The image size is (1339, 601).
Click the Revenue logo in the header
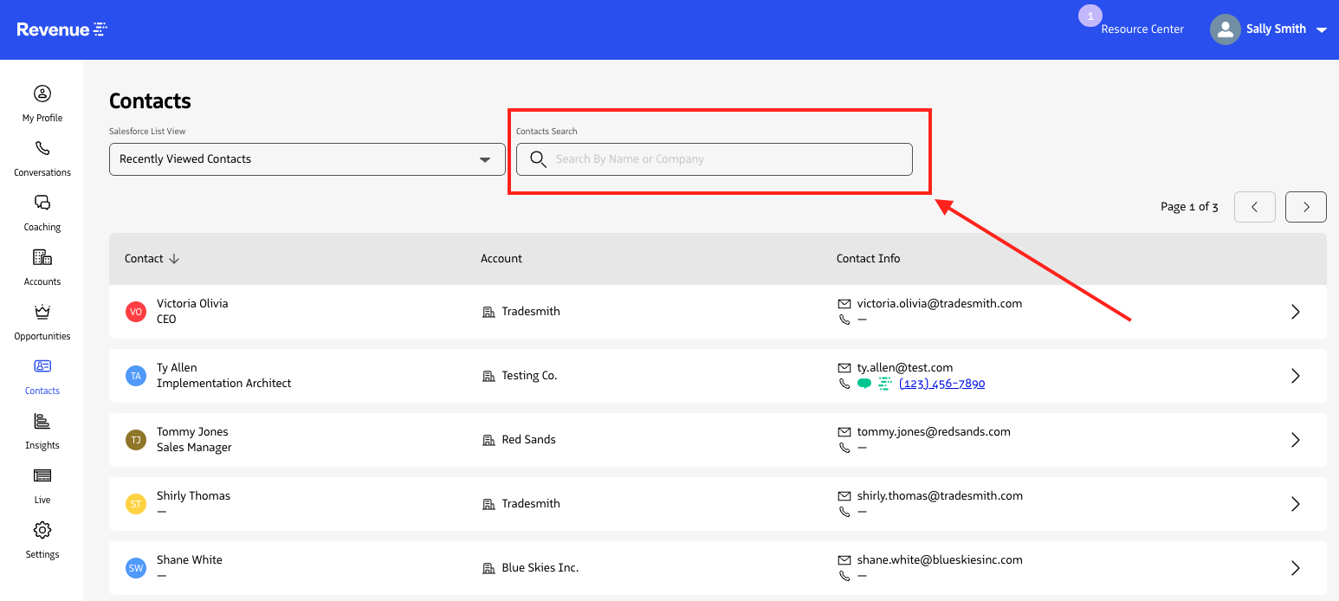[x=61, y=29]
